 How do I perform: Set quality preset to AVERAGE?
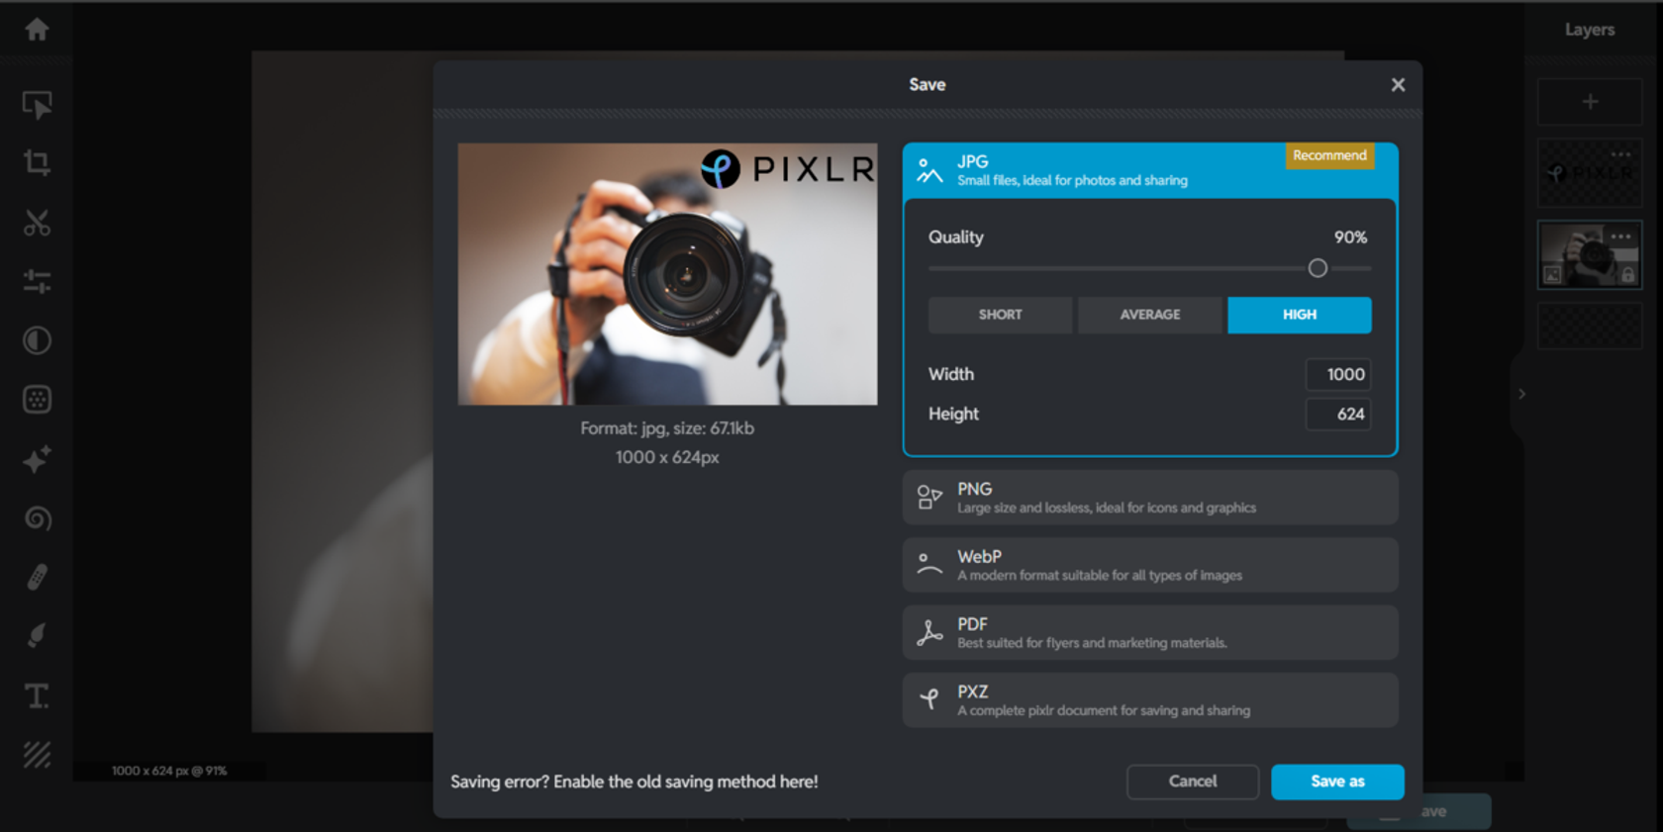coord(1149,315)
